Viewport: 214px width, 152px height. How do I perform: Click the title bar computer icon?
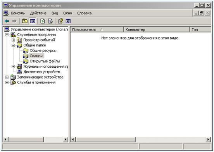click(x=6, y=5)
